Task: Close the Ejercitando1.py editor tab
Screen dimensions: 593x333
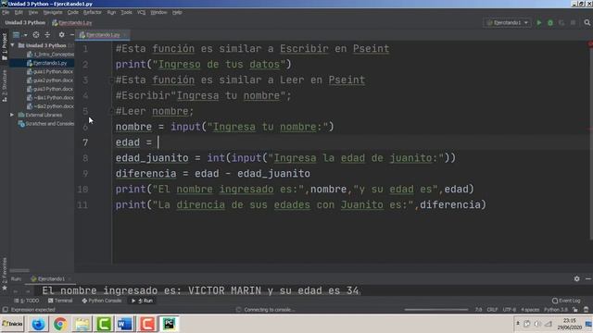Action: 125,35
